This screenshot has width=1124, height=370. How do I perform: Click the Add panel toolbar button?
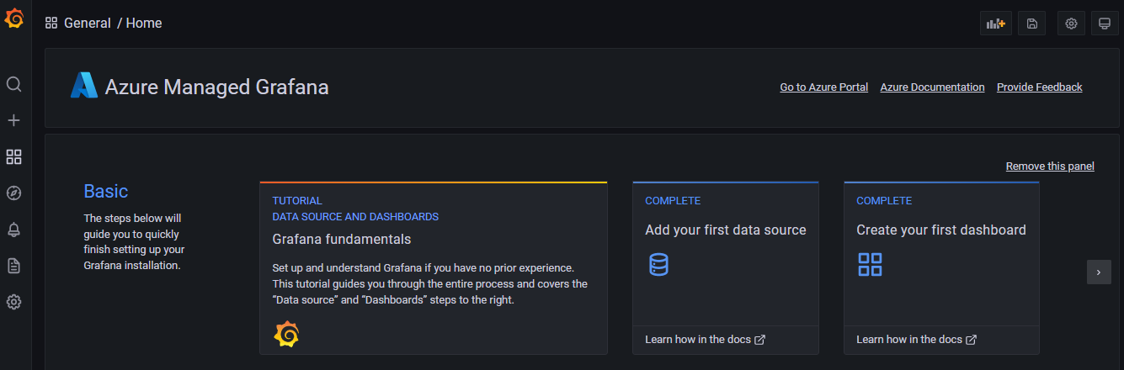996,24
